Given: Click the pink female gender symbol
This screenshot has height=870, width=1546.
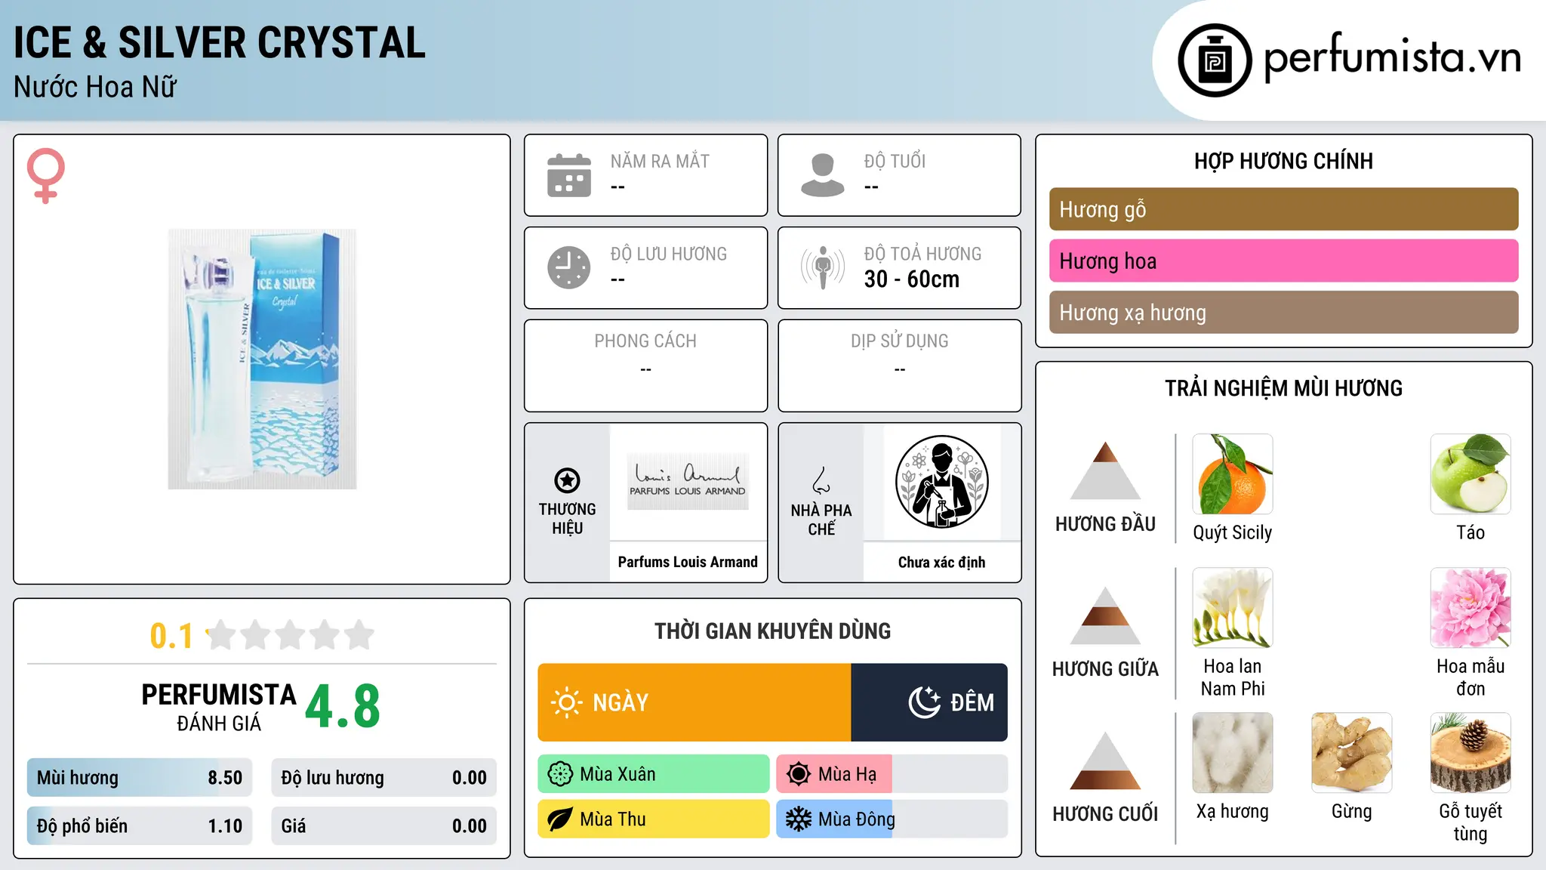Looking at the screenshot, I should tap(45, 176).
